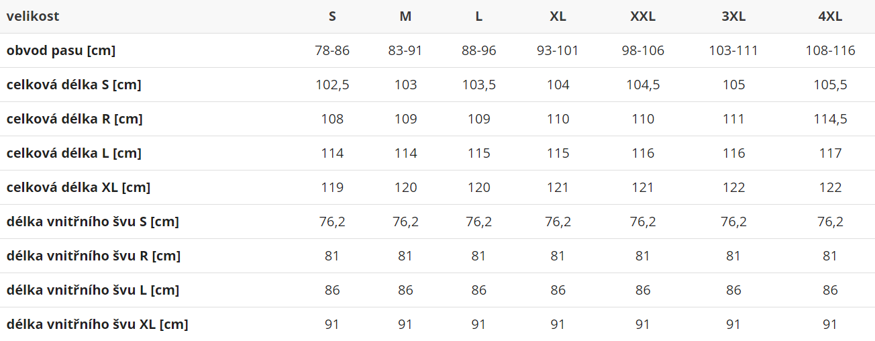Select the 102,5 total length value
875x341 pixels.
(x=332, y=85)
